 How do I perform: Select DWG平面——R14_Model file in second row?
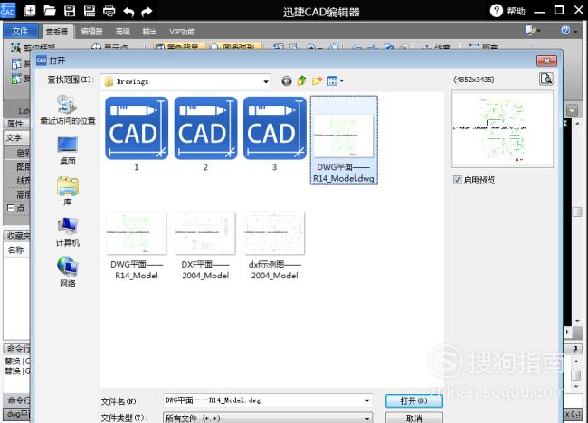coord(137,246)
